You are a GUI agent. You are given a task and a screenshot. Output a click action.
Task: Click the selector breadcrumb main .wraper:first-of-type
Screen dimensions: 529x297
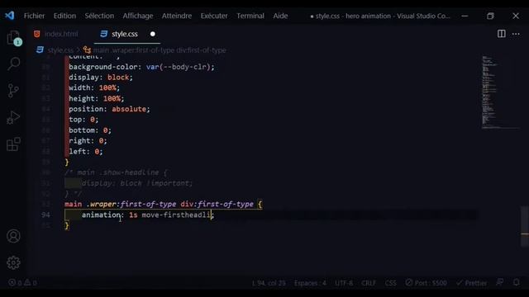(x=160, y=50)
